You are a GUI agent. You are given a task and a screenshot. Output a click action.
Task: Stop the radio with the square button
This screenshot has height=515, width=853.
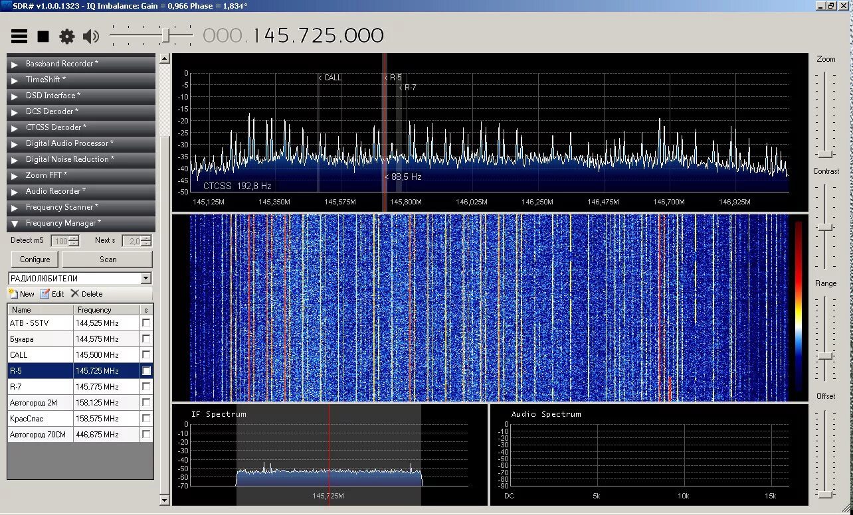[x=43, y=37]
